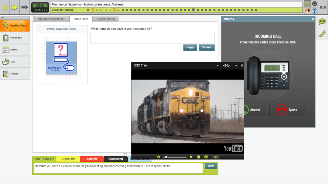
Task: Open Log in sidebar
Action: tap(15, 62)
